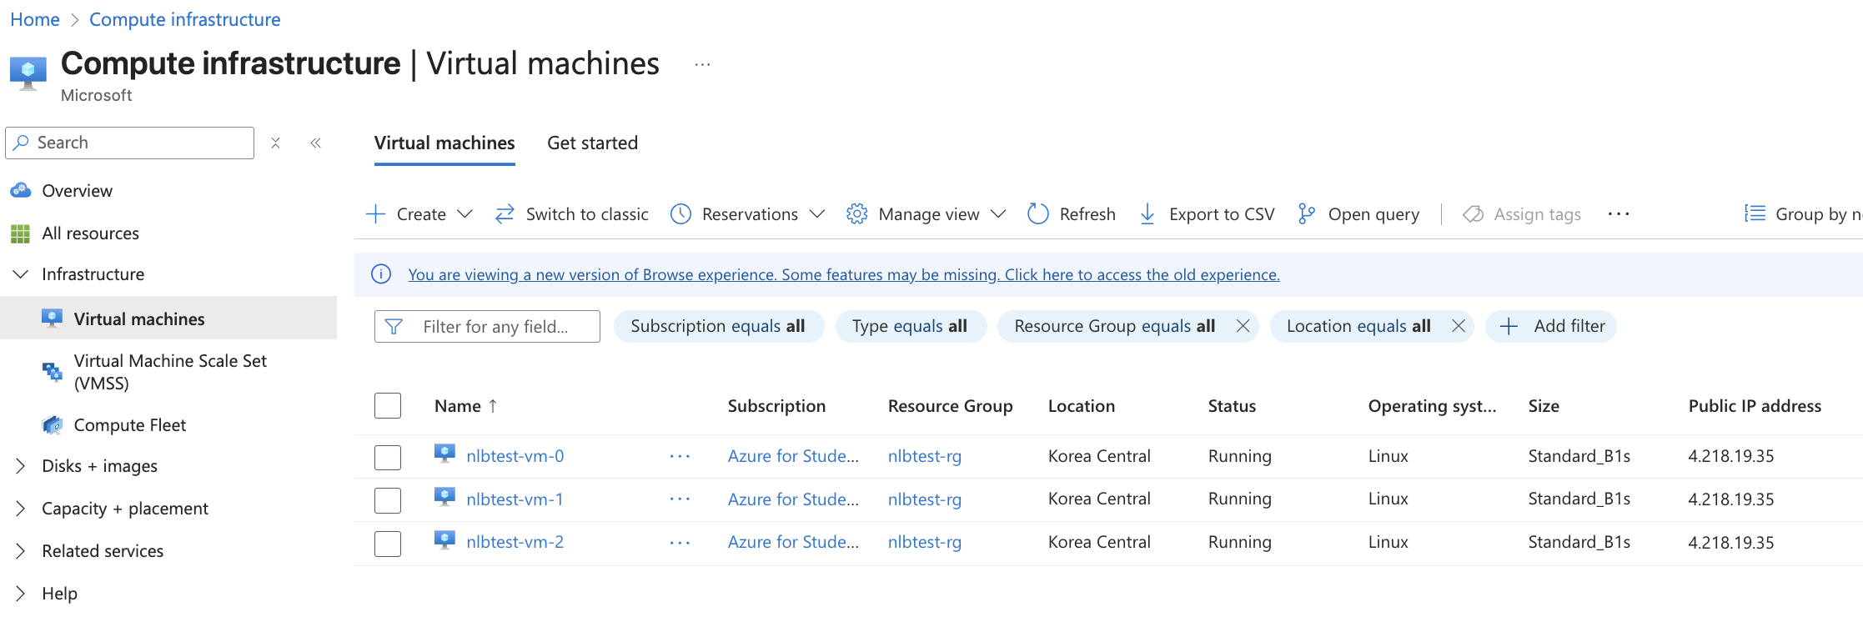Open the nlbtest-vm-0 virtual machine link
Screen dimensions: 1863x627
tap(515, 456)
